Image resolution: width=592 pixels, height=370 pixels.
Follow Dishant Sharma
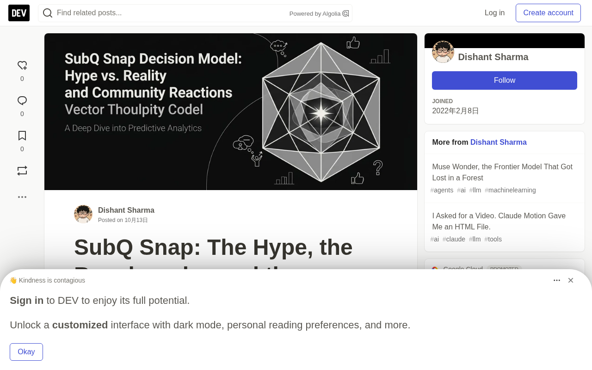click(x=505, y=80)
